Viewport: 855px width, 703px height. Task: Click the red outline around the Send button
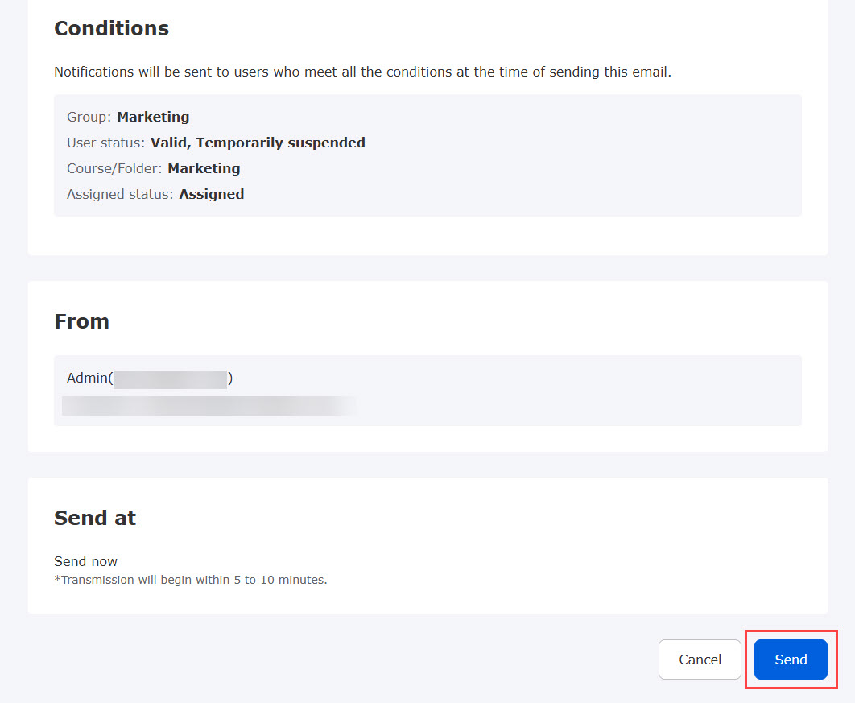(791, 631)
